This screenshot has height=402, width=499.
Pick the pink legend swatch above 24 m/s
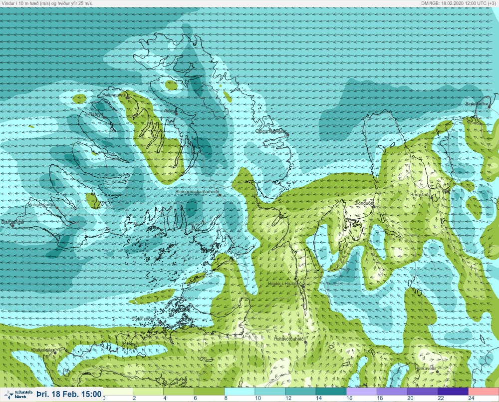click(x=484, y=391)
